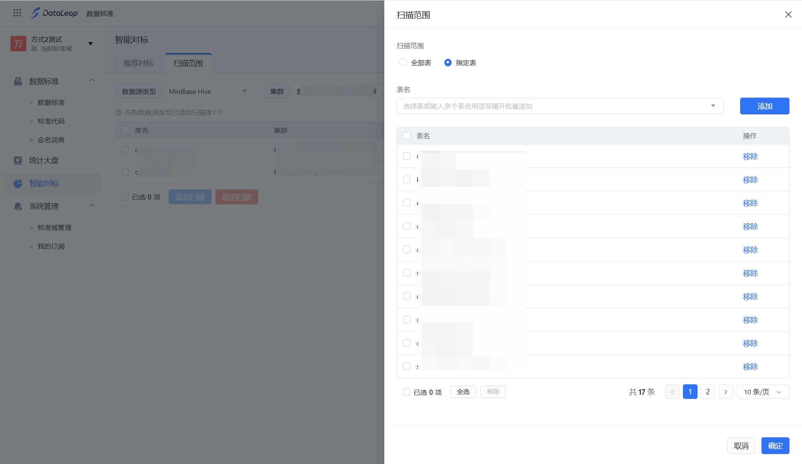Click the apps grid launcher icon
The width and height of the screenshot is (802, 464).
point(17,13)
